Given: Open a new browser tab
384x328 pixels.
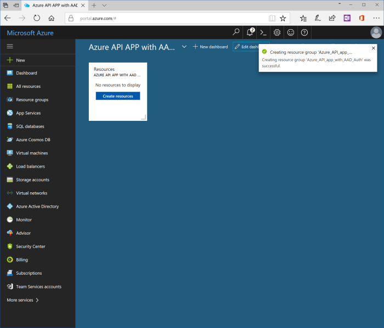Looking at the screenshot, I should [x=94, y=5].
